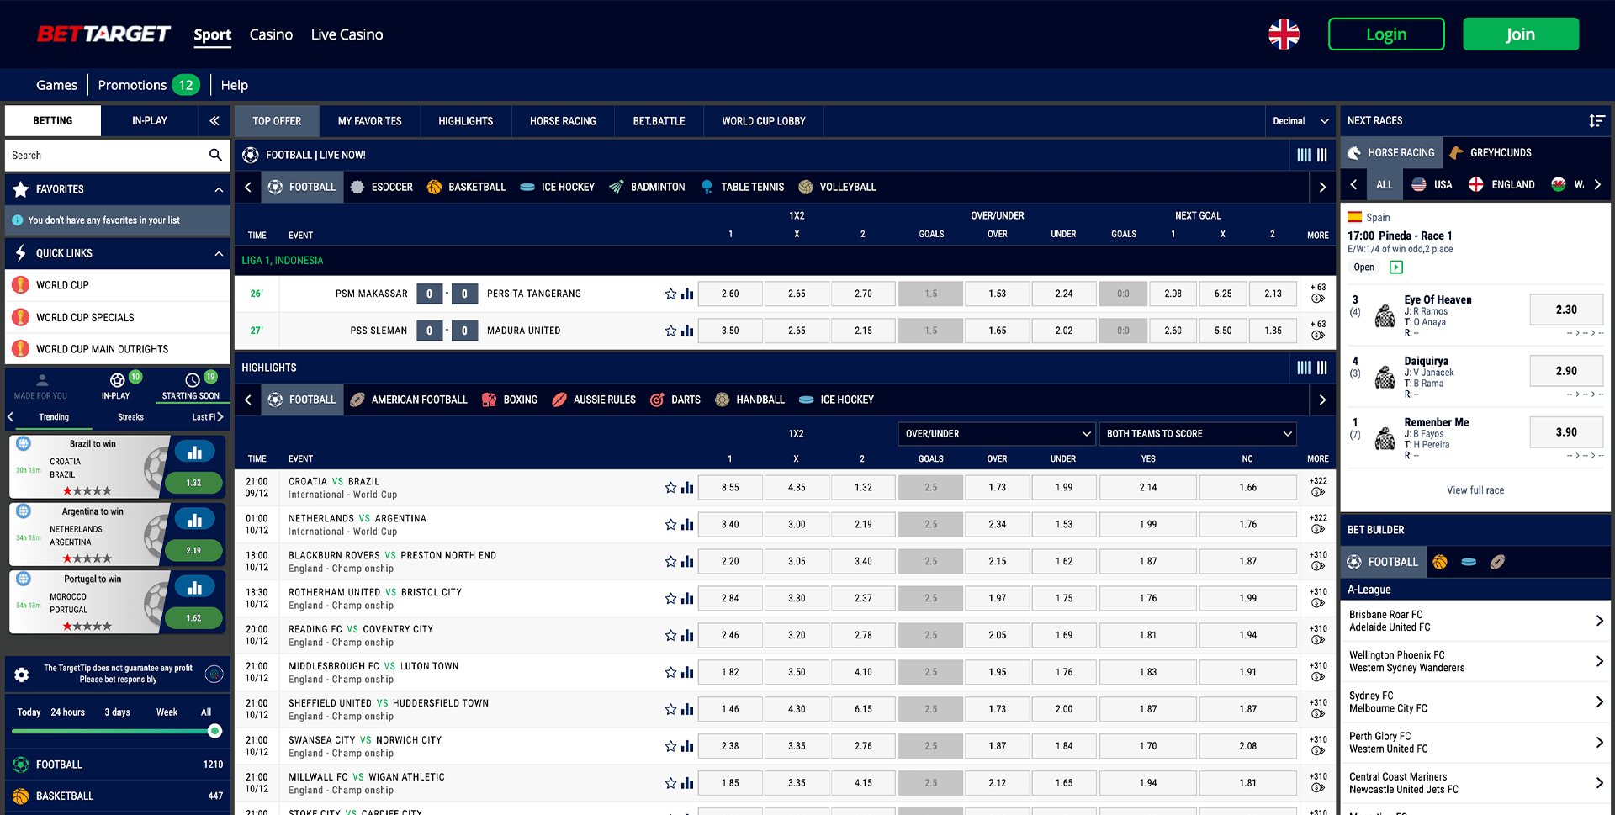Open the Starting Soon clock icon
Viewport: 1615px width, 815px height.
tap(193, 380)
